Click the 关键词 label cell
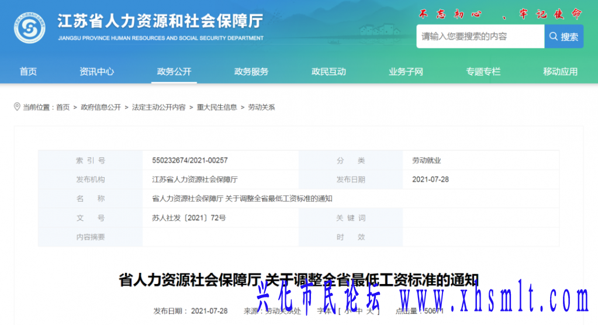Image resolution: width=598 pixels, height=325 pixels. (x=351, y=218)
